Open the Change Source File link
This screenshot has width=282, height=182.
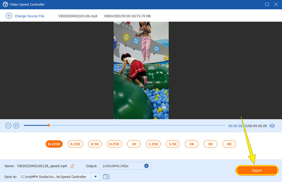click(x=29, y=16)
